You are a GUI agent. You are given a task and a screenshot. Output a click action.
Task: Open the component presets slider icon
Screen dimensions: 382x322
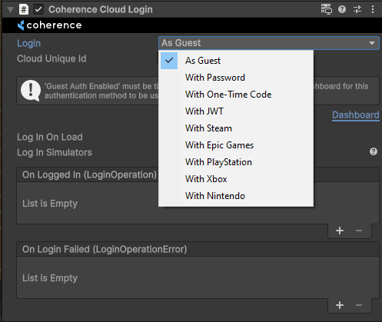tap(357, 9)
